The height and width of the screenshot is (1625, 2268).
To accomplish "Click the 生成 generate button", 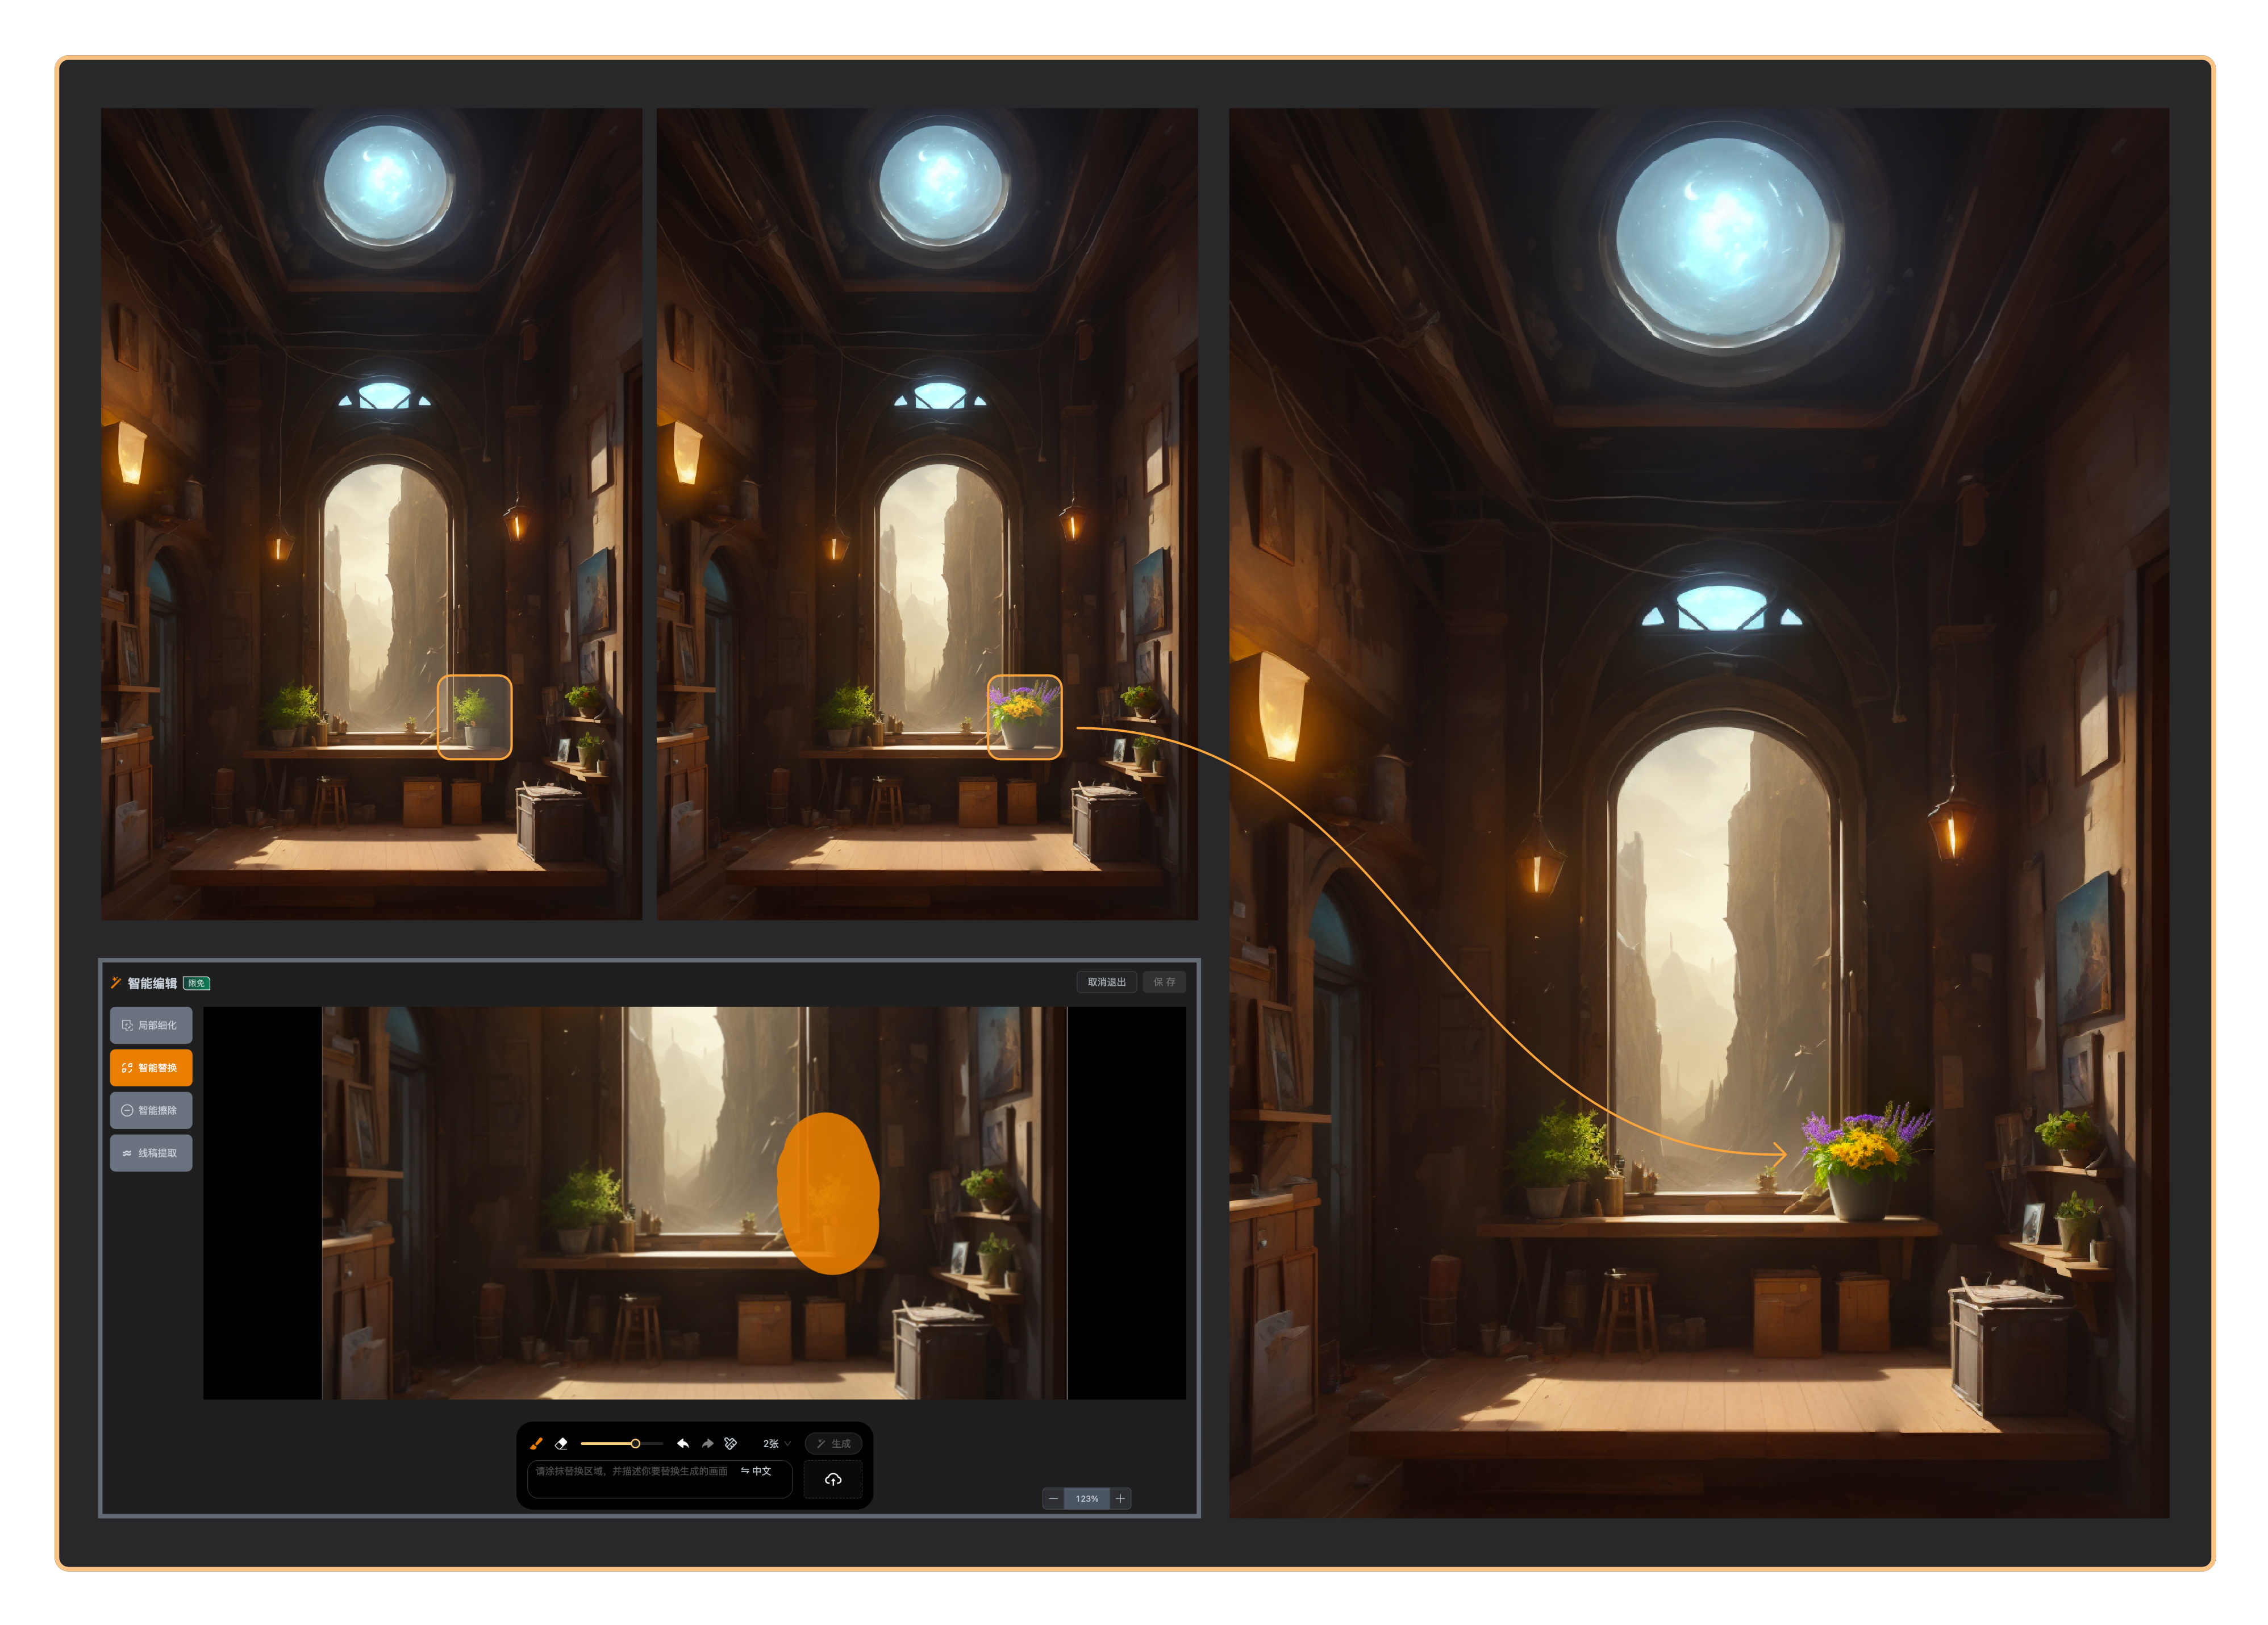I will click(833, 1443).
